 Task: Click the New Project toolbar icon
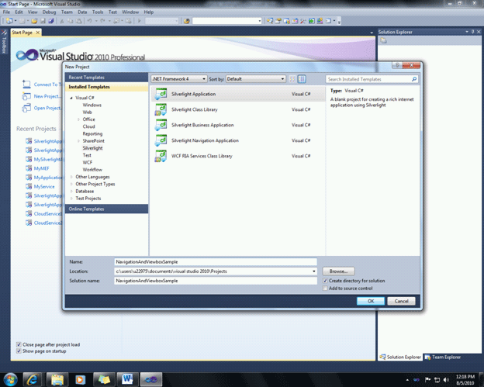pyautogui.click(x=9, y=21)
